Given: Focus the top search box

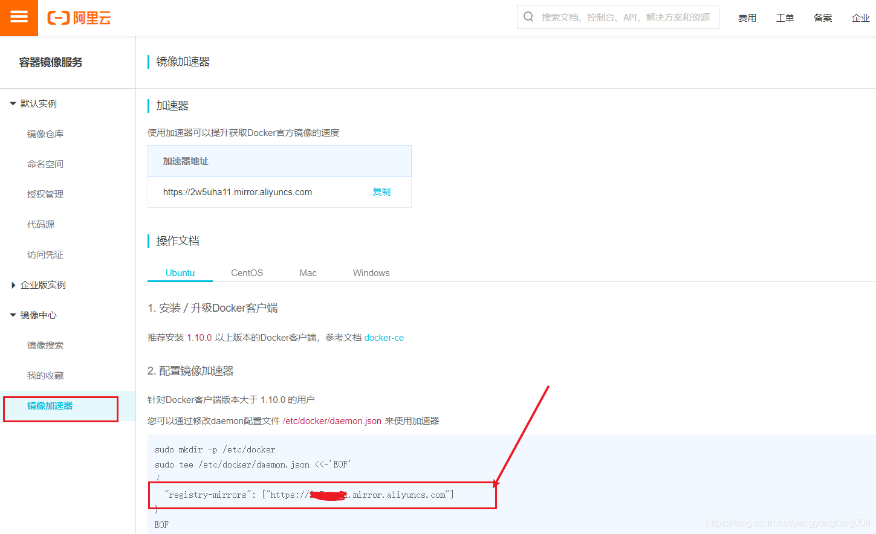Looking at the screenshot, I should [x=618, y=17].
